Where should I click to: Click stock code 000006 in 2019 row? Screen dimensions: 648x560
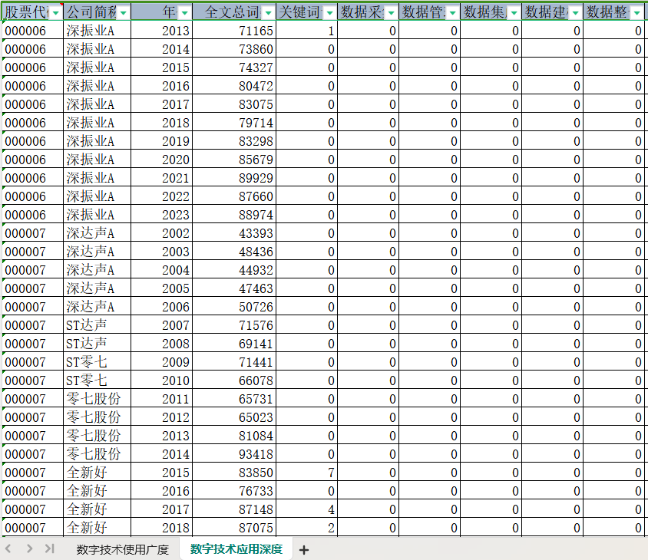pos(33,141)
